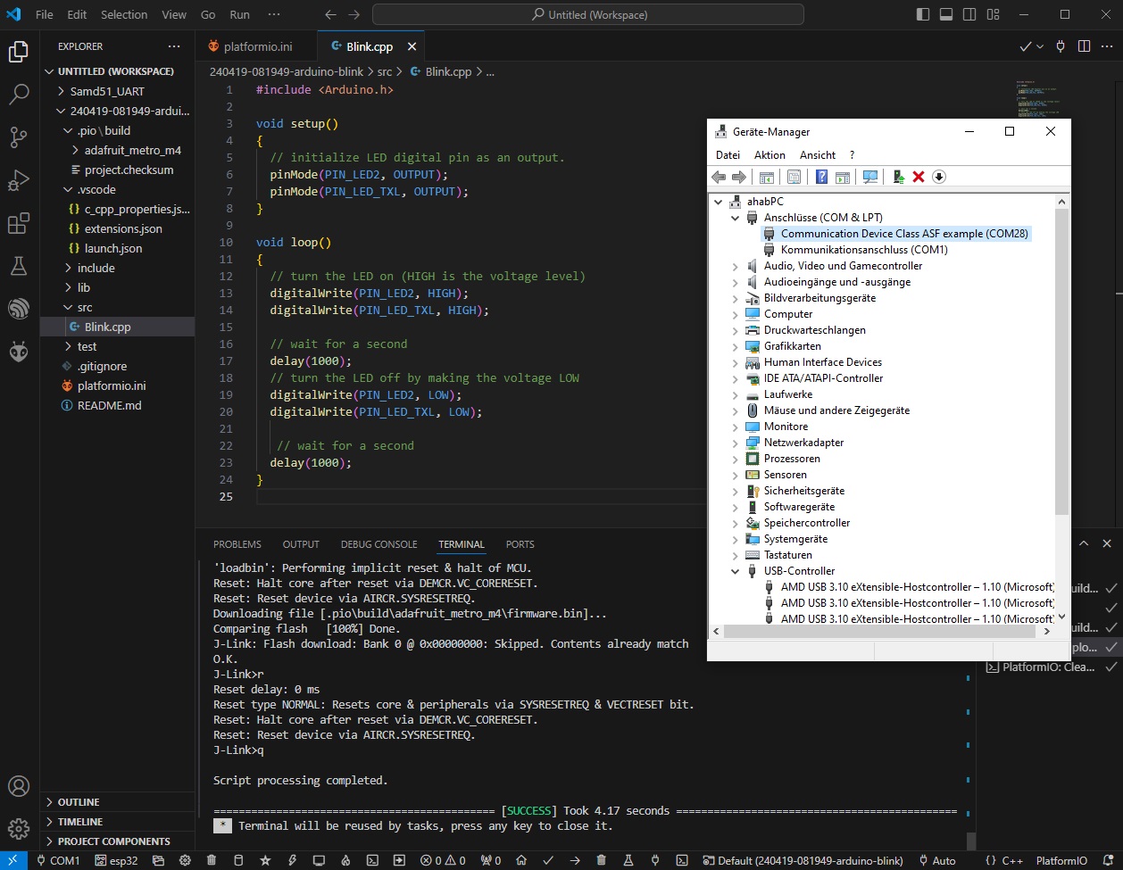Click the PlatformIO Build checkmark in the editor title bar
1123x870 pixels.
tap(1026, 46)
